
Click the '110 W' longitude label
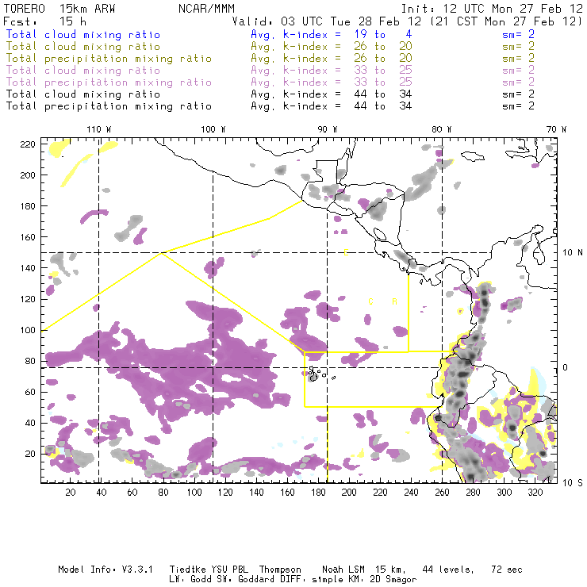pos(99,129)
